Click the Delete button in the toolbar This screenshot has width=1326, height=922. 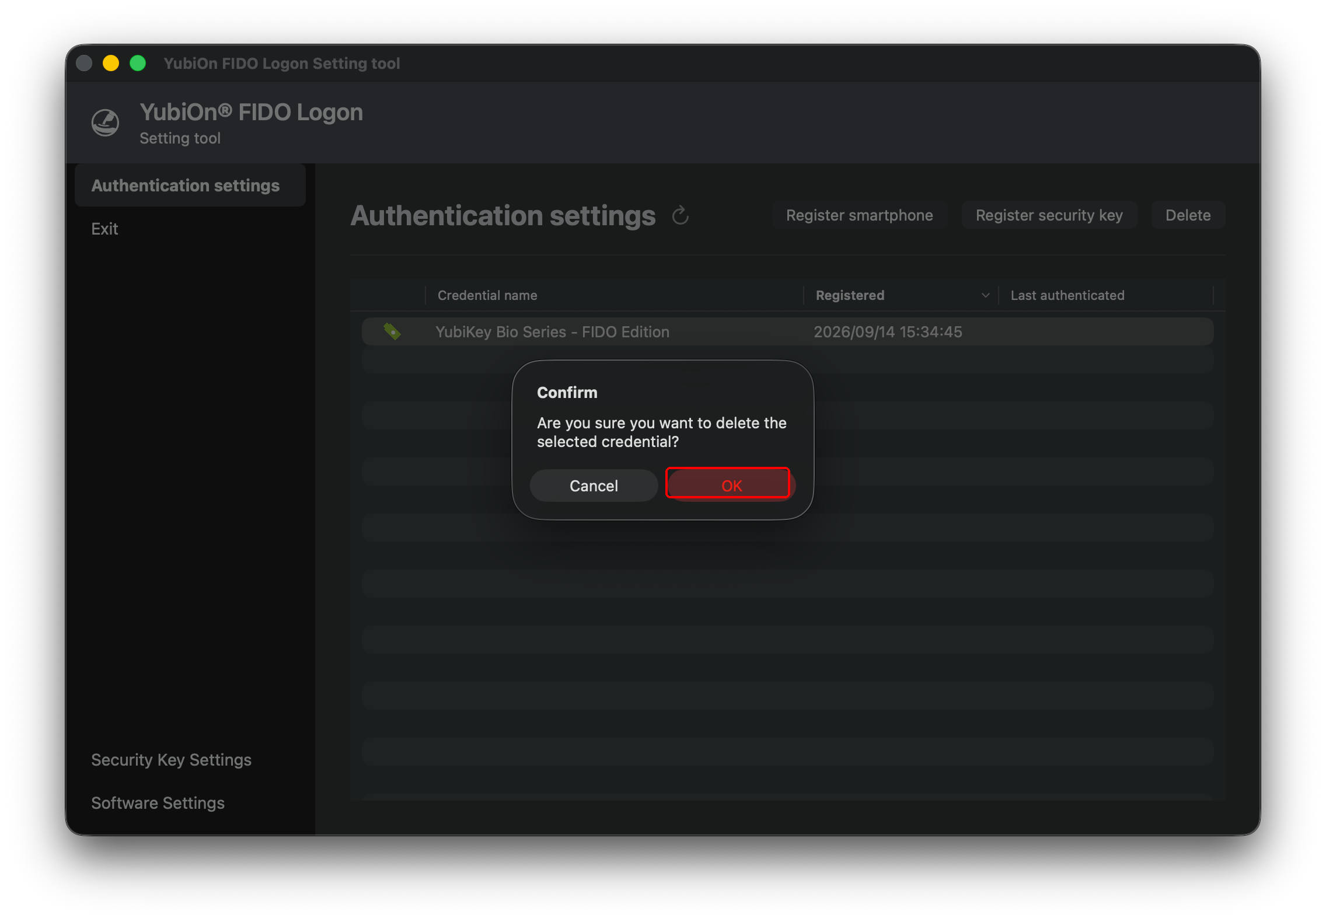(1188, 215)
